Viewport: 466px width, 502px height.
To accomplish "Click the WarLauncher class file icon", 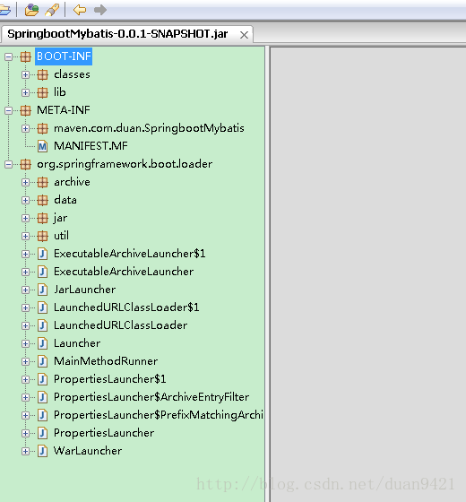I will click(x=43, y=451).
